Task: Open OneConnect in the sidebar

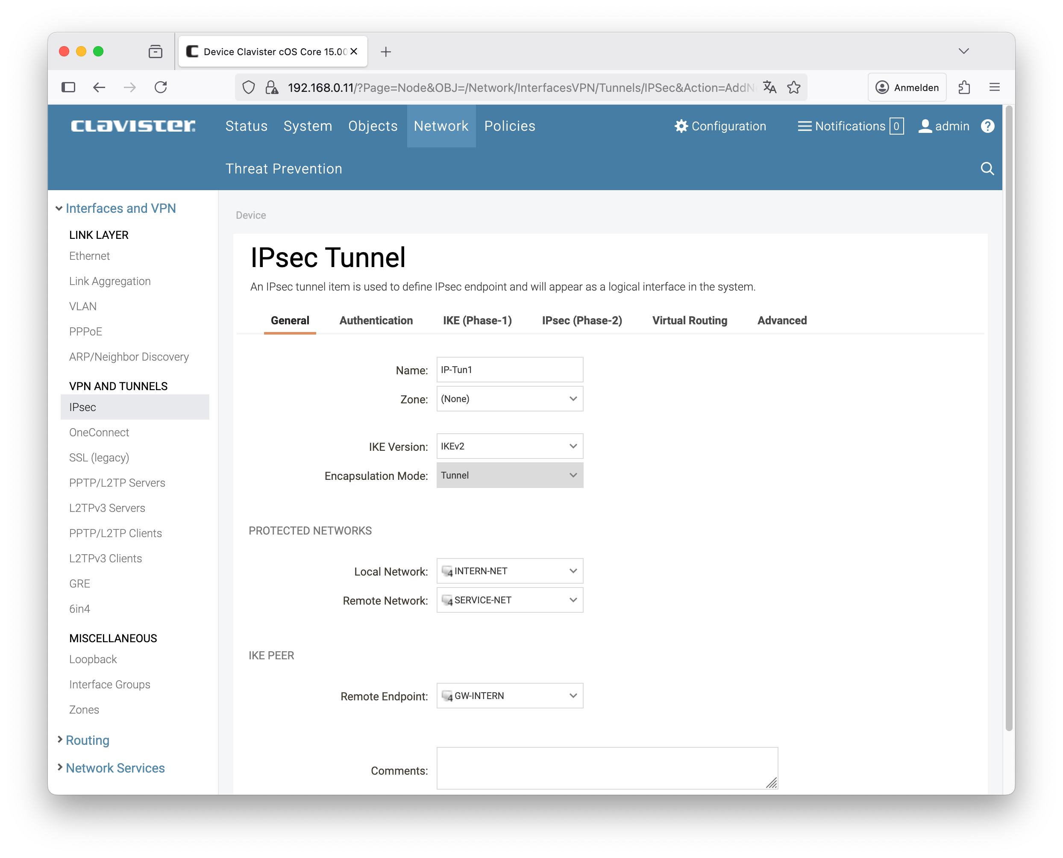Action: pos(99,432)
